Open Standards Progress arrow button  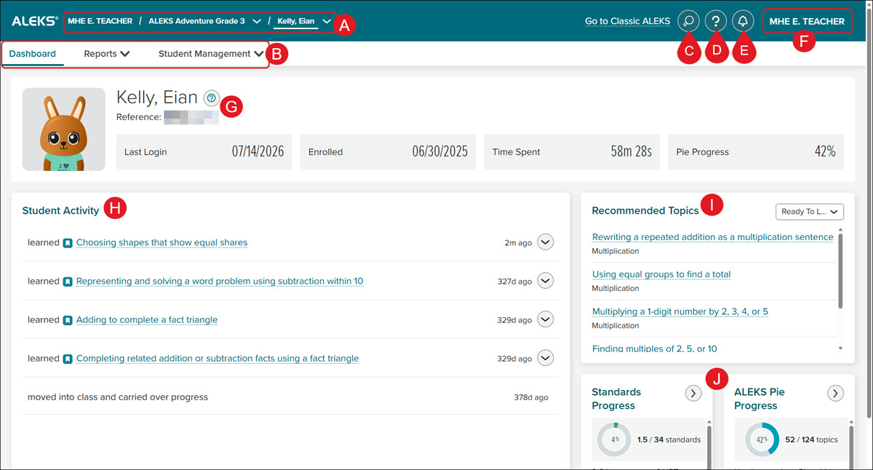693,393
